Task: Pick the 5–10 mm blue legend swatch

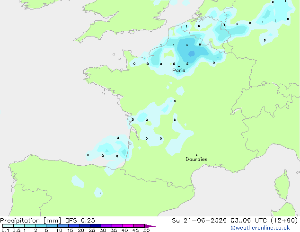Action: [x=52, y=226]
